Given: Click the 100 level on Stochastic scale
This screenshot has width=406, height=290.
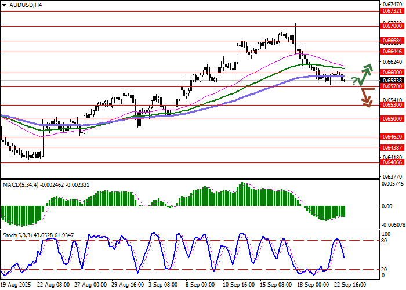Looking at the screenshot, I should pyautogui.click(x=386, y=234).
